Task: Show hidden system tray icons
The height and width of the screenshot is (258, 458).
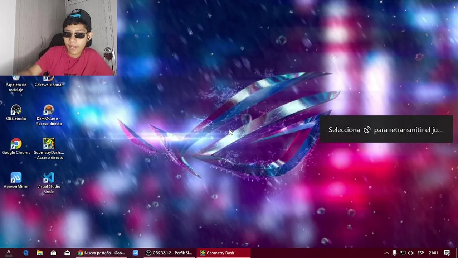Action: pyautogui.click(x=386, y=253)
